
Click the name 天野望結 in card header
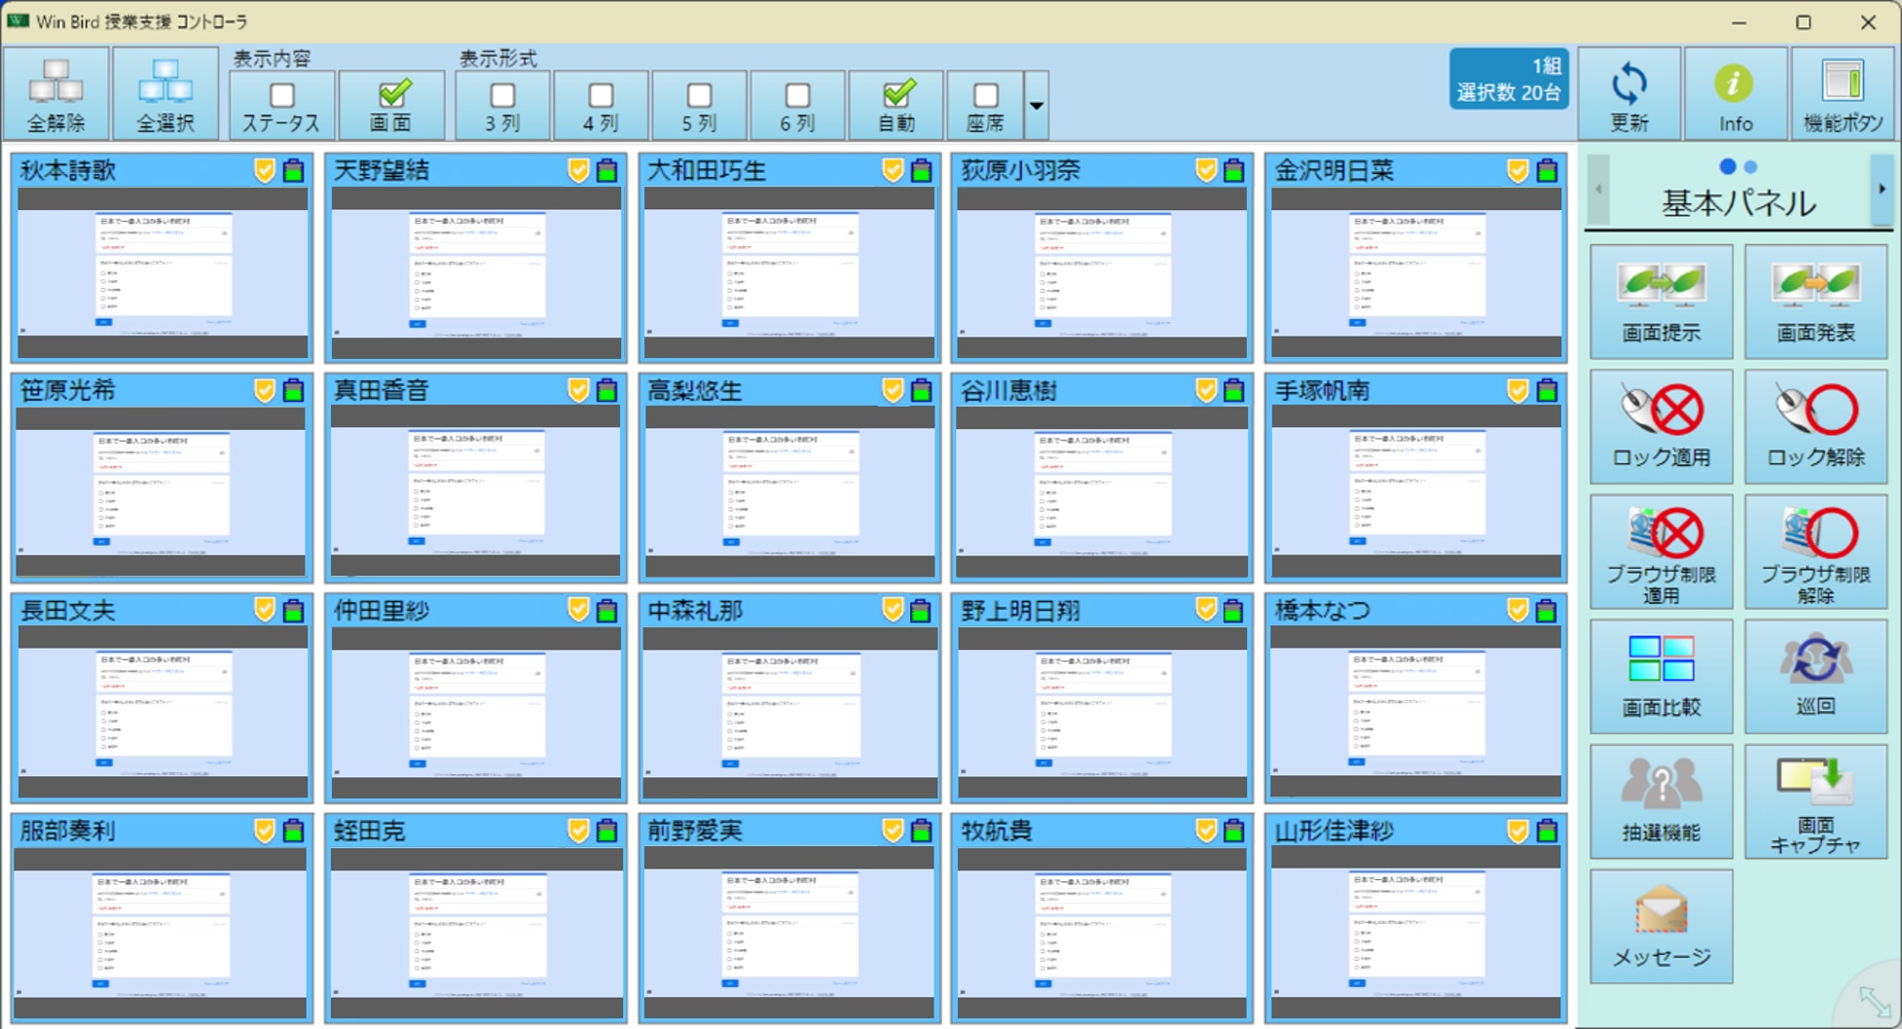tap(382, 171)
